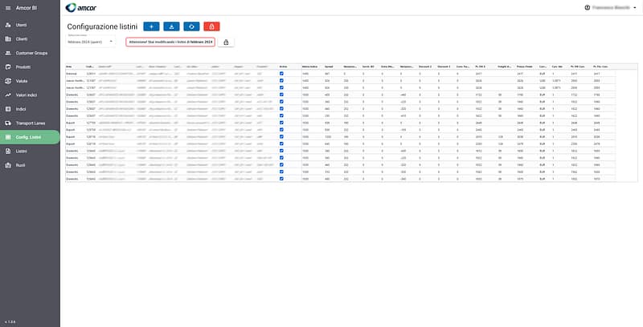Open the user profile dropdown arrow at top right
Image resolution: width=643 pixels, height=327 pixels.
(x=636, y=8)
